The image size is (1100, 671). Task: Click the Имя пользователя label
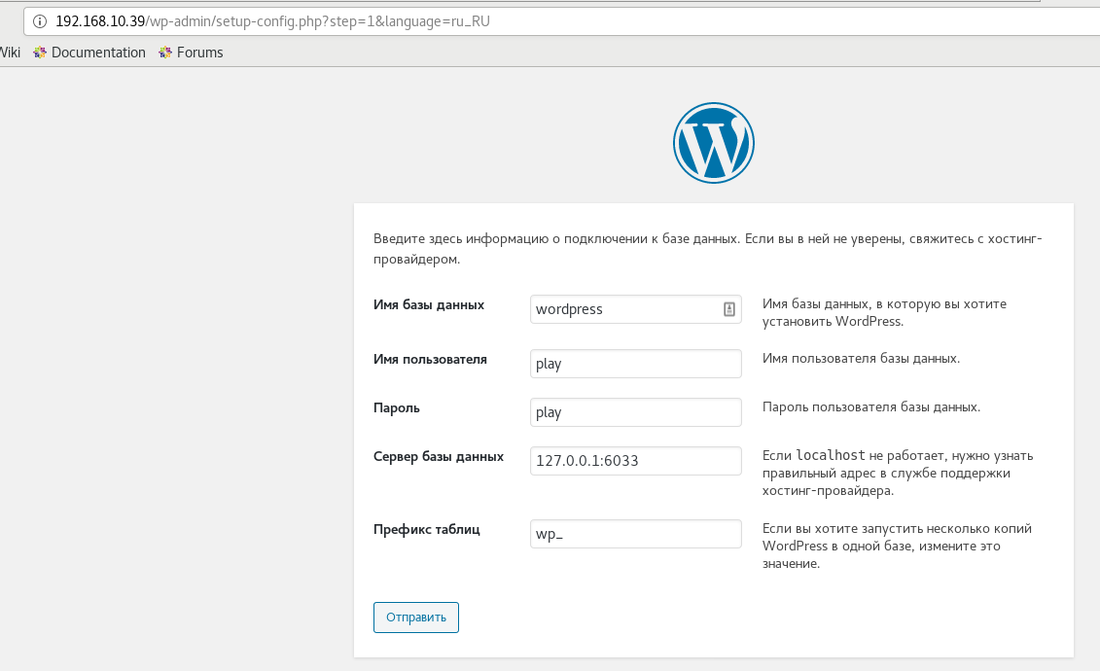coord(430,360)
